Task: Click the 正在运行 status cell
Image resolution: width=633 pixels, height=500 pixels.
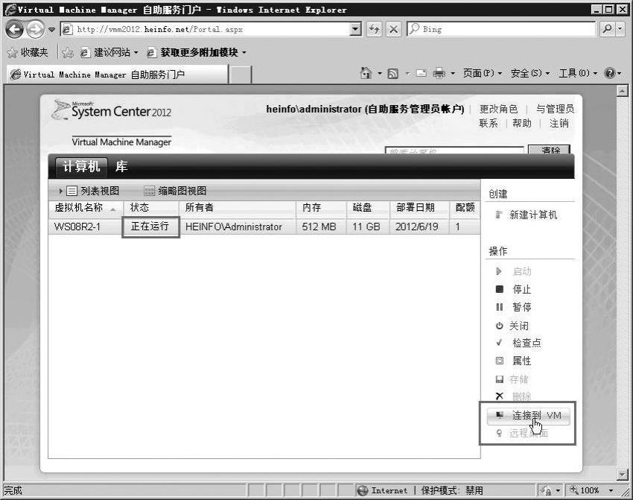Action: pos(150,227)
